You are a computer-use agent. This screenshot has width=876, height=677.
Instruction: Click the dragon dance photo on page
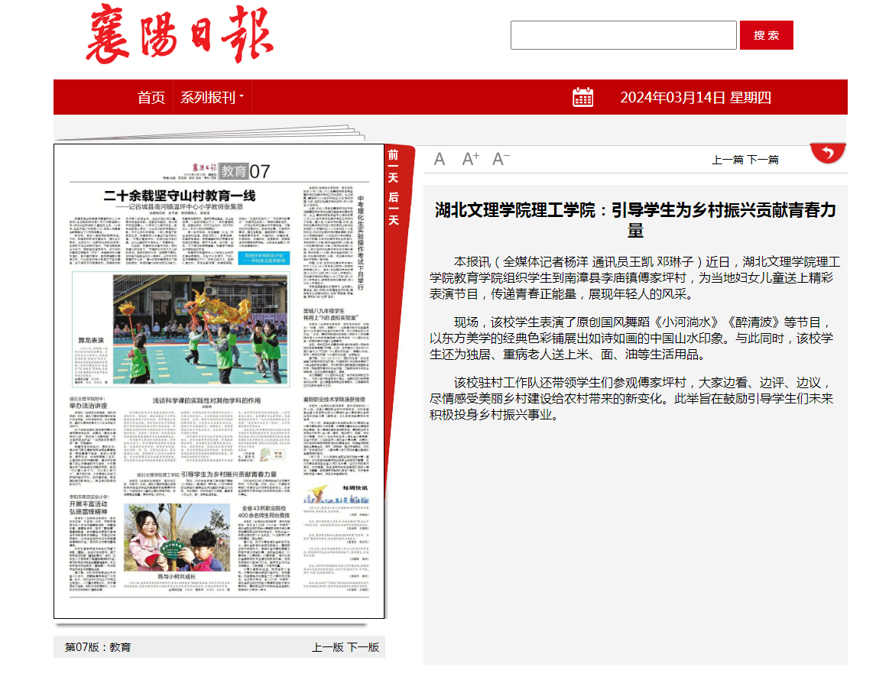point(200,329)
